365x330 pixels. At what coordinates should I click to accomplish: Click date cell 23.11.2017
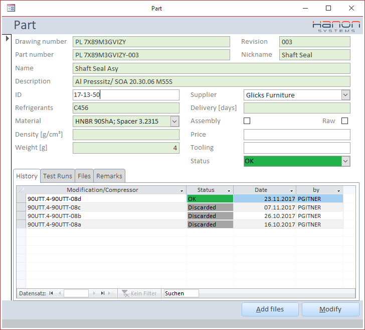265,199
